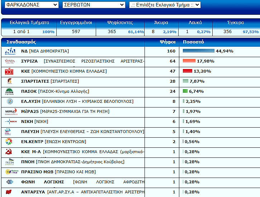Click the ΠΛΕΥΣΗ ΕΛΕΥΘΕΡΙΑΣ party name

(x=30, y=132)
